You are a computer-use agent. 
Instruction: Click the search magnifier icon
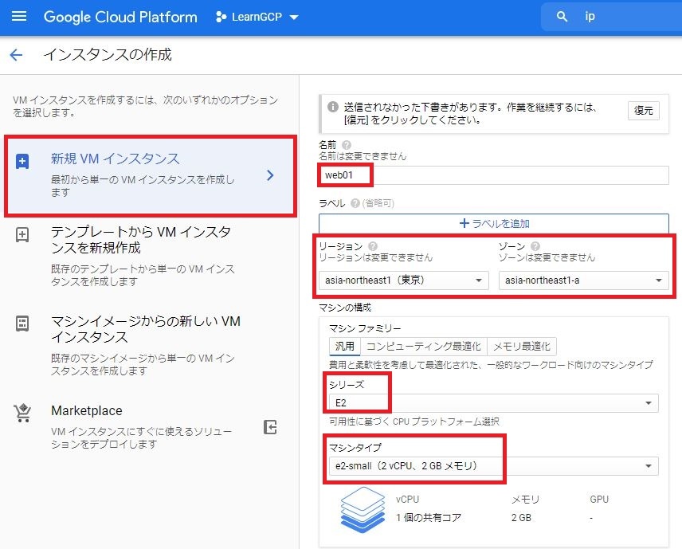[562, 17]
